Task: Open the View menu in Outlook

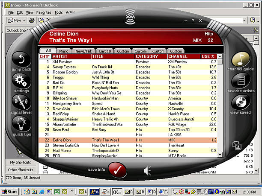Action: 30,12
